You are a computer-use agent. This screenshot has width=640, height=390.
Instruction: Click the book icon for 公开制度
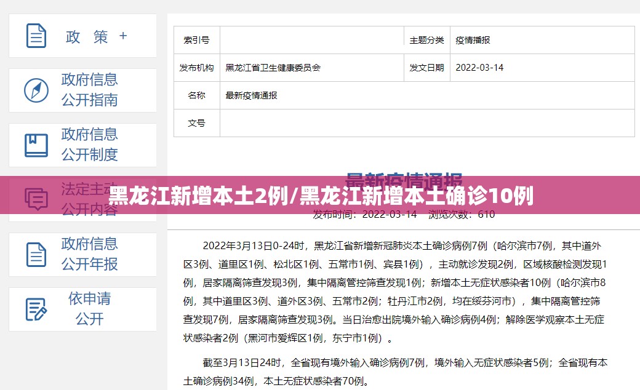36,145
